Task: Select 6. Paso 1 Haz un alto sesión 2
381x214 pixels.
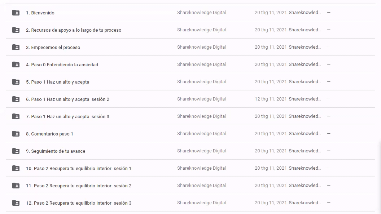Action: coord(67,99)
